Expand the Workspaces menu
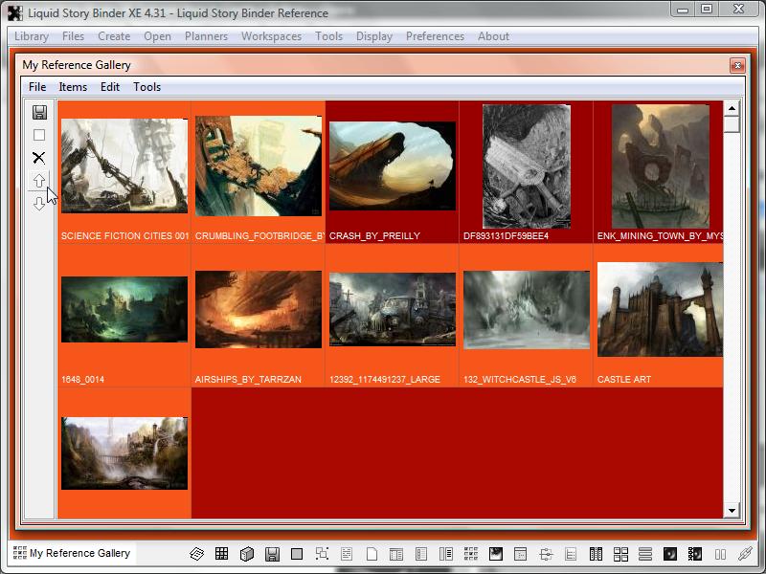The height and width of the screenshot is (574, 766). 271,36
